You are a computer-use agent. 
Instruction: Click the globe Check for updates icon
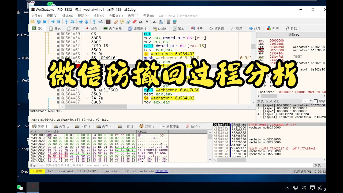coord(174,22)
